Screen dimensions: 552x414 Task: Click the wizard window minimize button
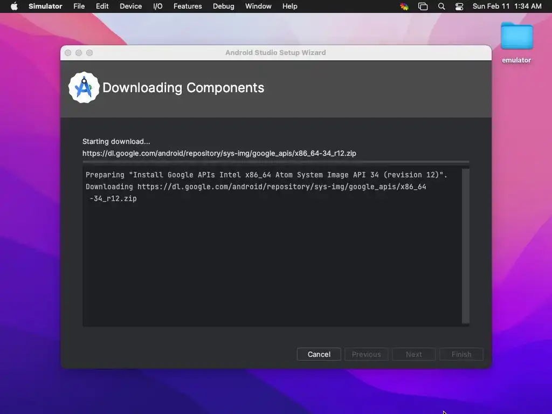[x=79, y=53]
